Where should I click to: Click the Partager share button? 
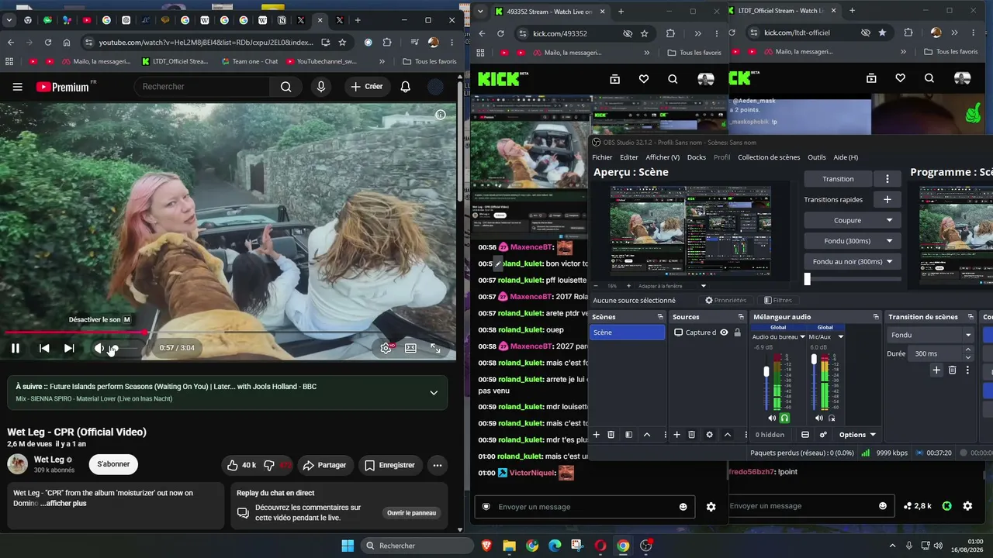point(324,465)
